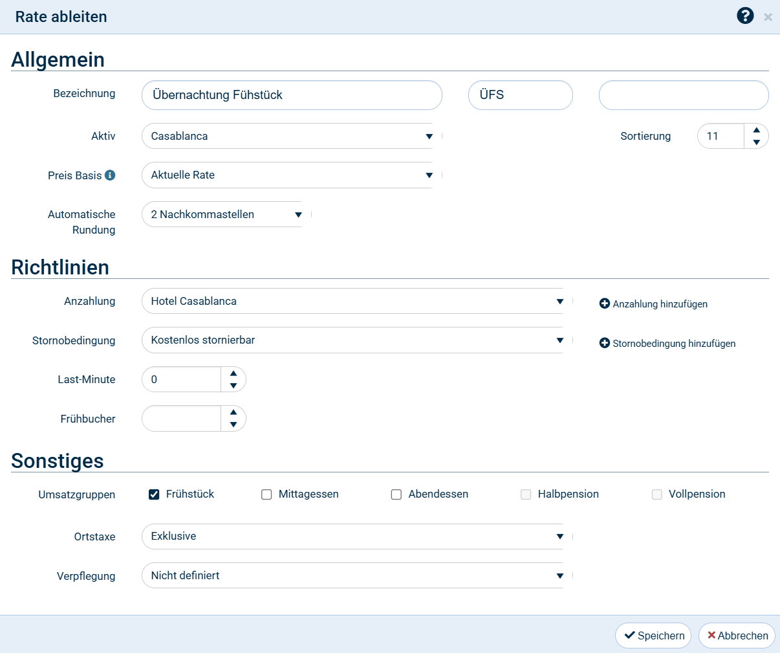Decrease the Last-Minute value with down arrow
Image resolution: width=780 pixels, height=653 pixels.
click(233, 386)
